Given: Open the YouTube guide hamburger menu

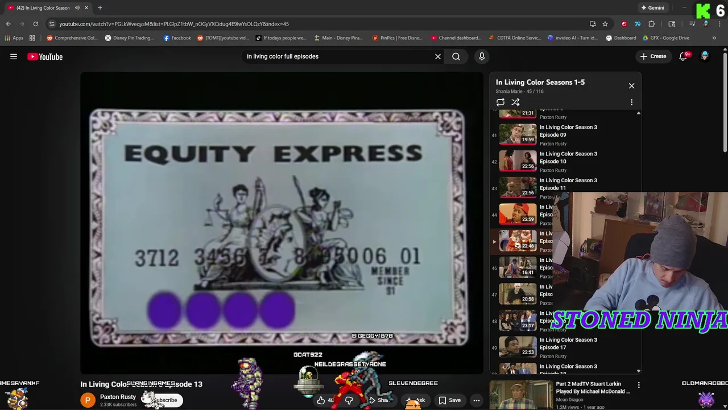Looking at the screenshot, I should (x=14, y=56).
